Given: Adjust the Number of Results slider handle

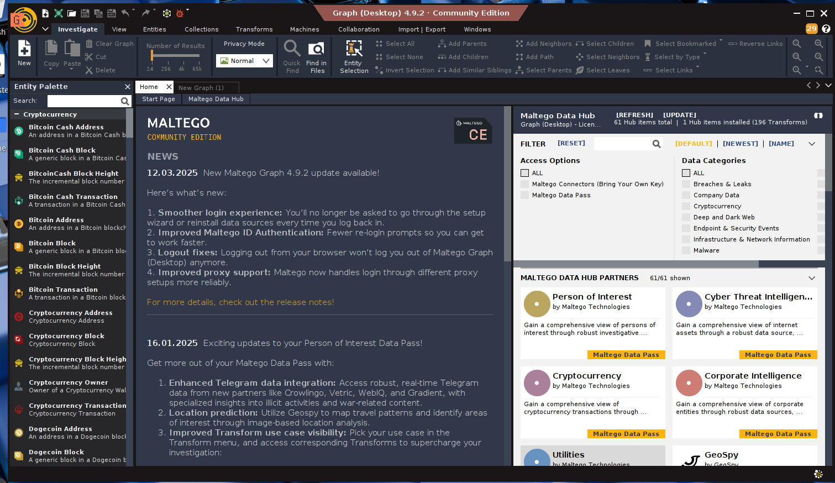Looking at the screenshot, I should pyautogui.click(x=151, y=56).
